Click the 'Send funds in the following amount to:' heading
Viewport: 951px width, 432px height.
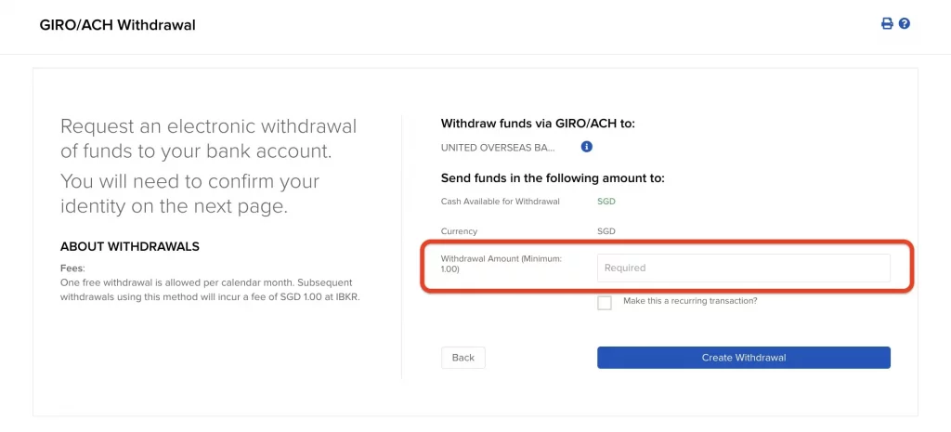tap(553, 177)
